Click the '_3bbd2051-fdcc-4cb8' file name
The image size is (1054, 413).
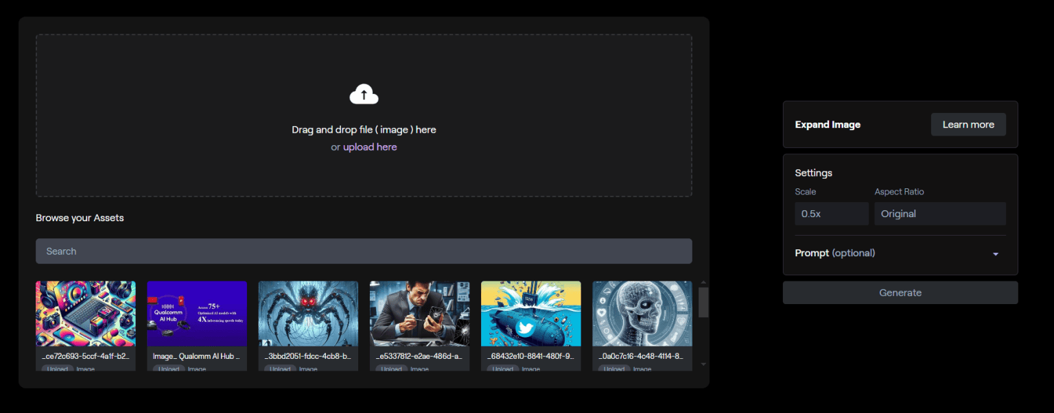tap(308, 356)
